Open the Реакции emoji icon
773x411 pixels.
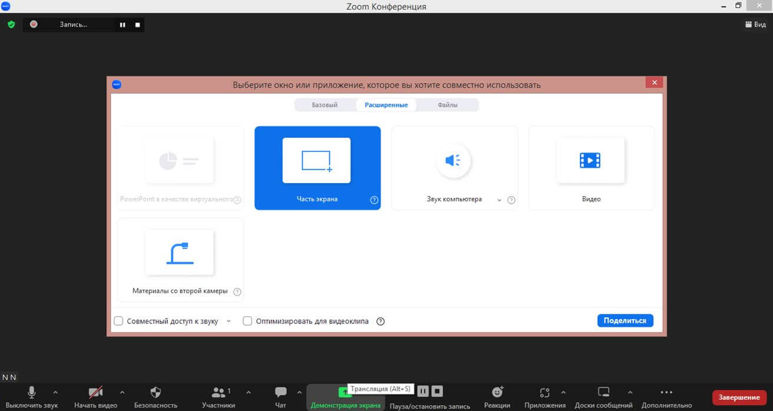(x=497, y=393)
